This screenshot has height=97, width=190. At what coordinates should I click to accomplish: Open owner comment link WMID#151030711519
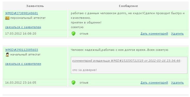click(126, 61)
